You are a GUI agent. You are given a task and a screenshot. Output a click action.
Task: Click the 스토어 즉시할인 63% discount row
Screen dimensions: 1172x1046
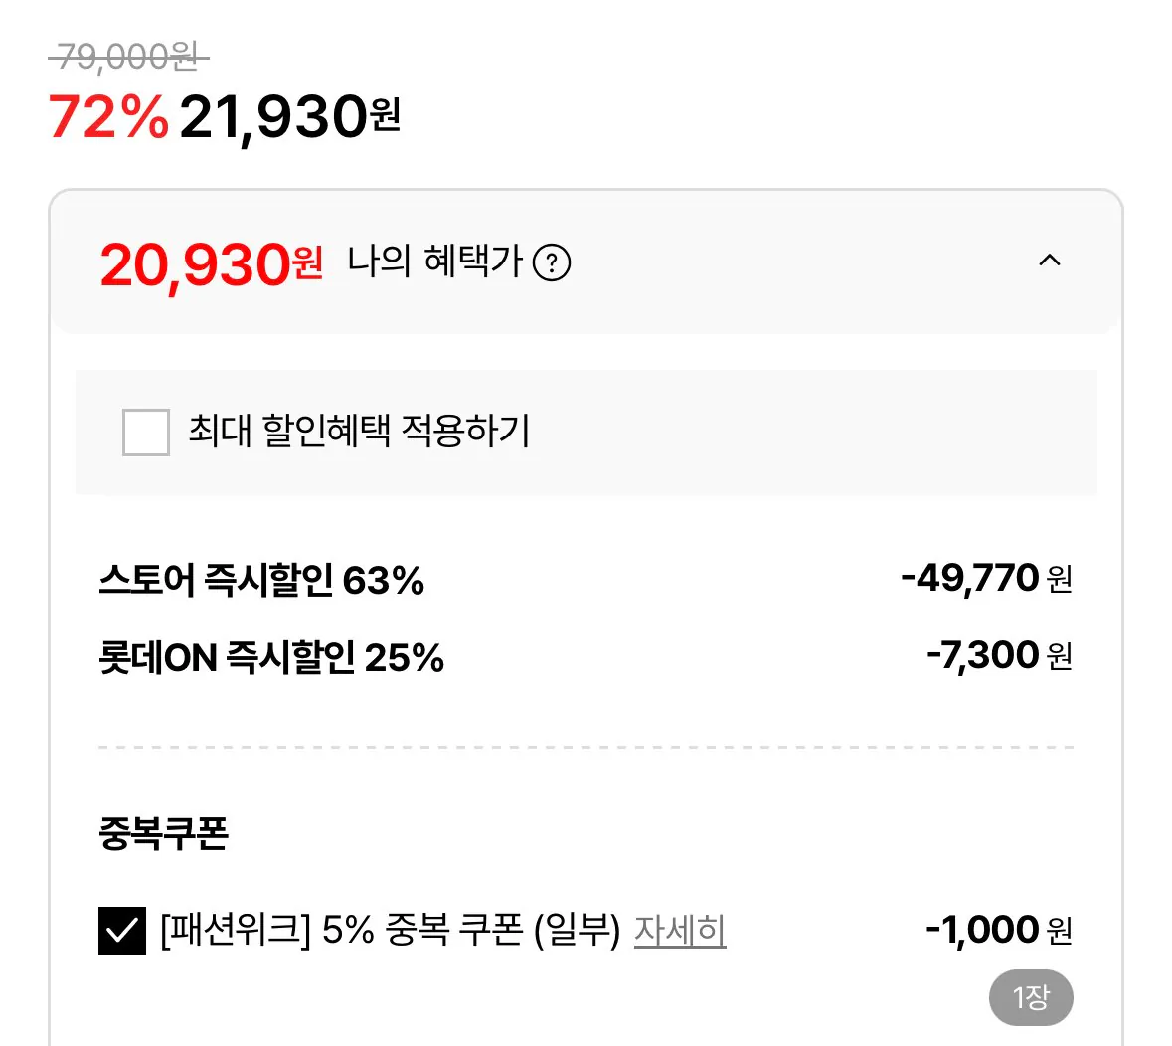point(263,582)
